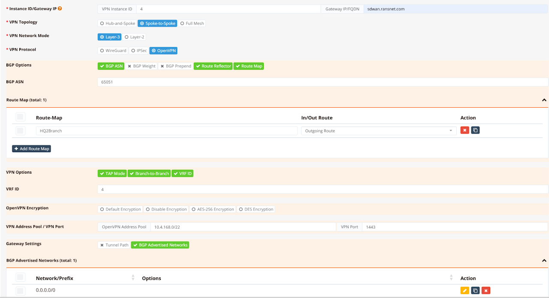Collapse the BGP Advertised Networks section

[544, 260]
